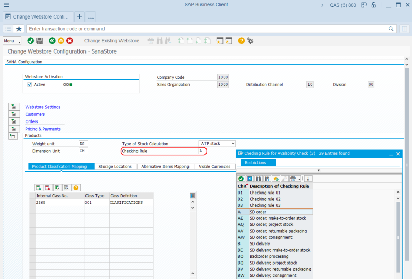
Task: Click the select all rows icon above class table
Action: point(57,188)
